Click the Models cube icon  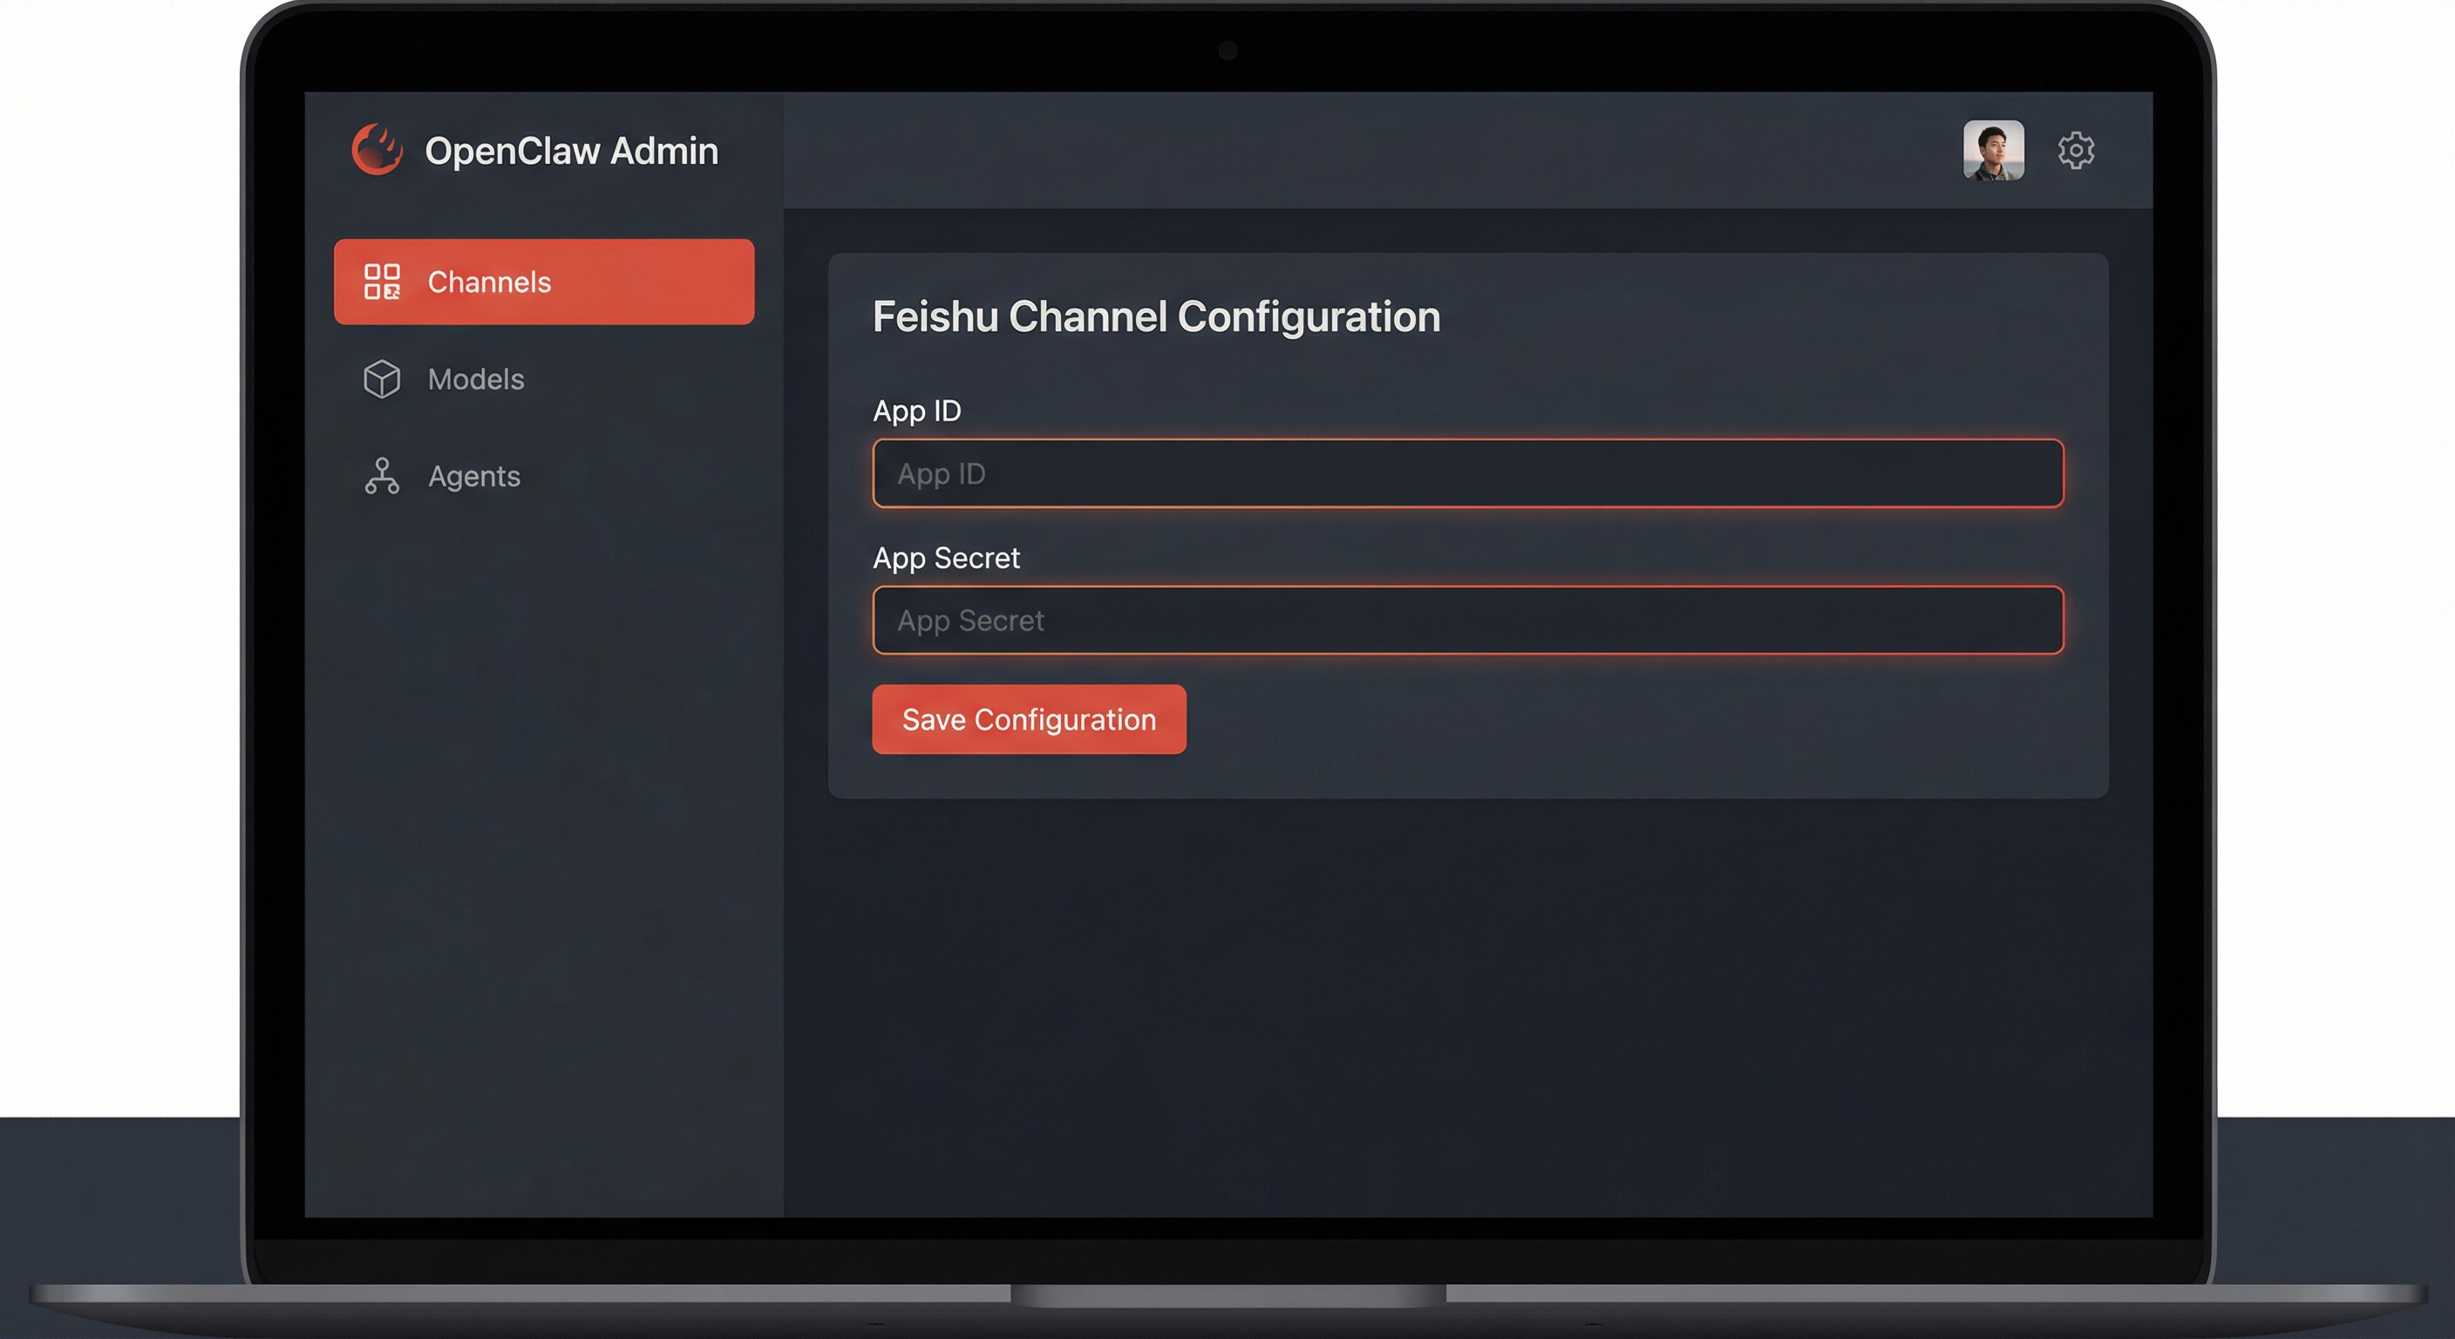[382, 379]
